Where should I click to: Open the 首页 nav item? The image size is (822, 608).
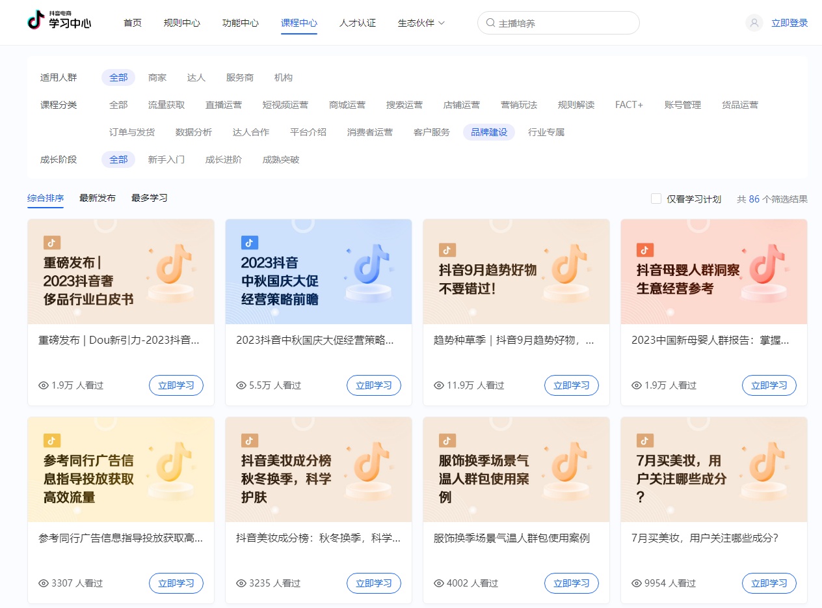pyautogui.click(x=133, y=23)
